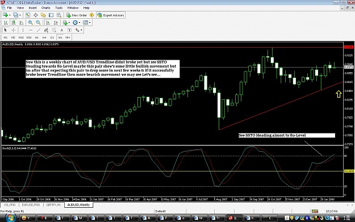Expand the Profiles dropdown arrow
The width and height of the screenshot is (355, 222).
(x=20, y=15)
